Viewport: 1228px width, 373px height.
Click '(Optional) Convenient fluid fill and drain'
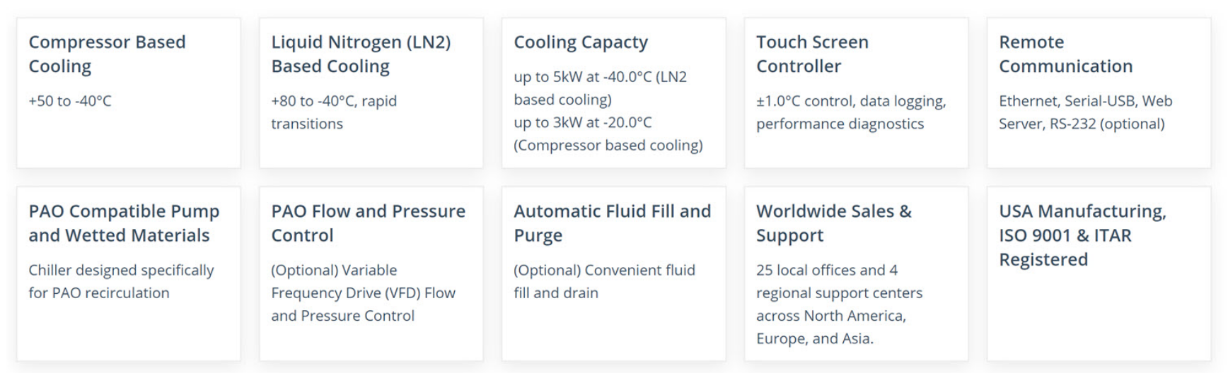[604, 281]
